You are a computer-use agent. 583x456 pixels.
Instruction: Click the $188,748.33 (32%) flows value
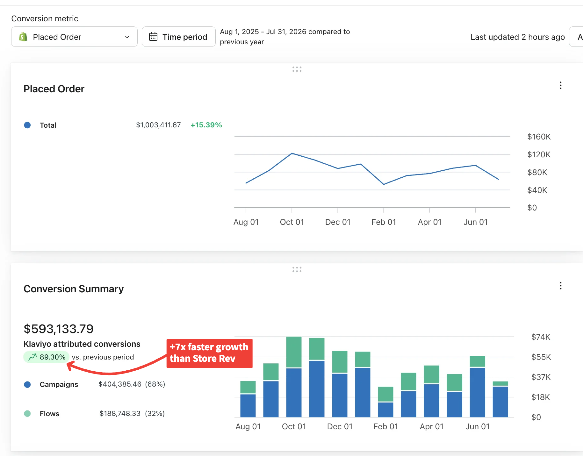[132, 413]
